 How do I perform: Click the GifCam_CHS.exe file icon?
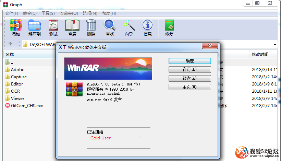click(x=7, y=105)
